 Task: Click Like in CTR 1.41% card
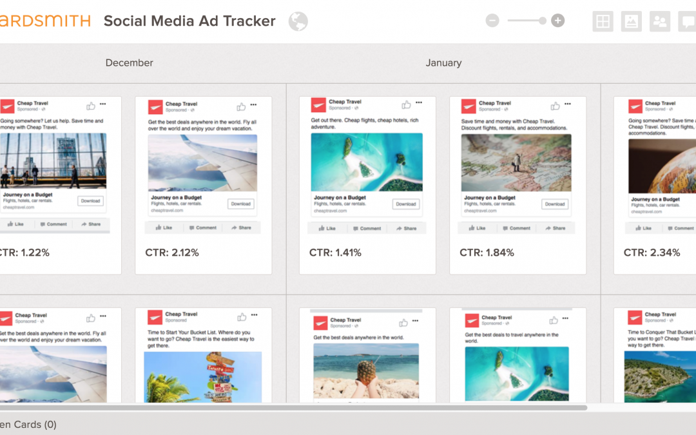[327, 229]
